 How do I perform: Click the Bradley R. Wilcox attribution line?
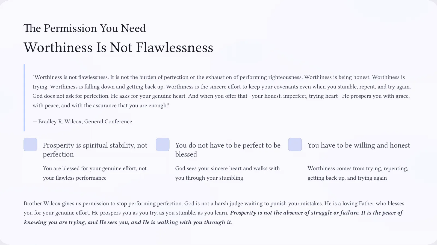(x=82, y=122)
